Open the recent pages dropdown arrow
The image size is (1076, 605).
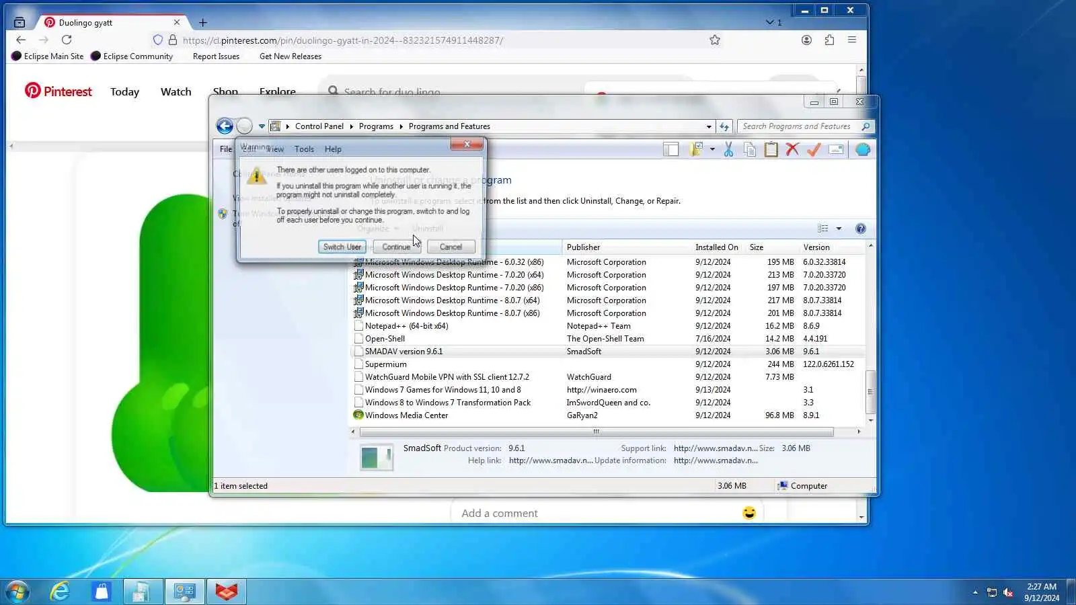262,126
